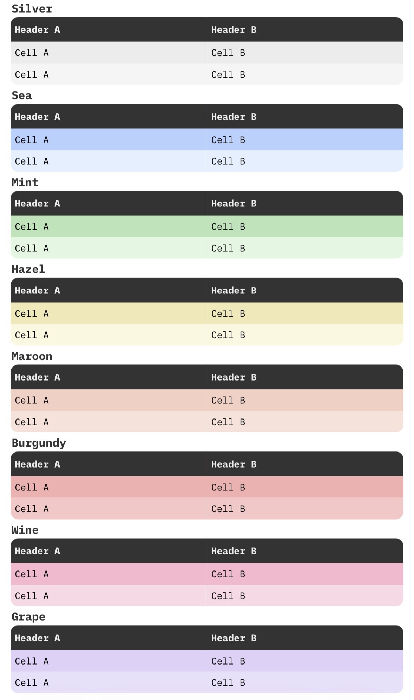Click the Hazel table title
Viewport: 414px width, 700px height.
28,269
